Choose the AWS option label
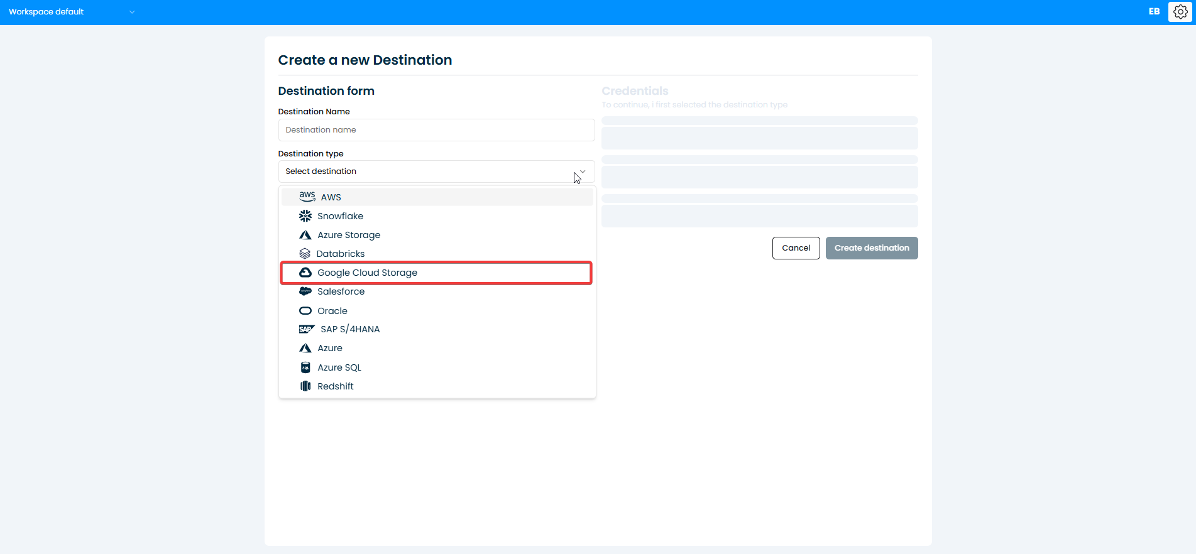The image size is (1196, 554). tap(331, 197)
